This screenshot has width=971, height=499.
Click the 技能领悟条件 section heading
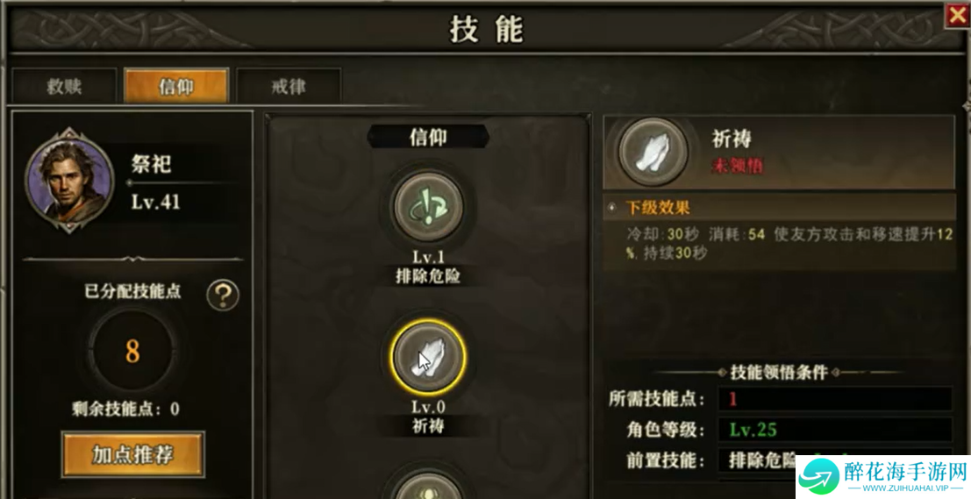[779, 372]
